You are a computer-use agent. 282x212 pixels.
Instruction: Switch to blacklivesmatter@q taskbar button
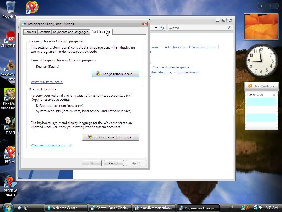tap(154, 208)
